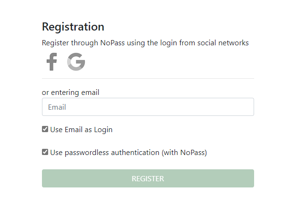Click the word "NoPass" in the top description
The image size is (297, 207).
tap(113, 42)
